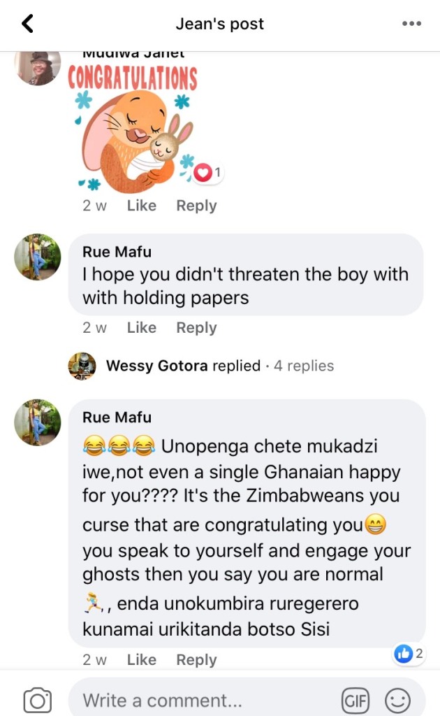Open Rue Mafu's name on the long comment
The height and width of the screenshot is (716, 440).
[117, 417]
